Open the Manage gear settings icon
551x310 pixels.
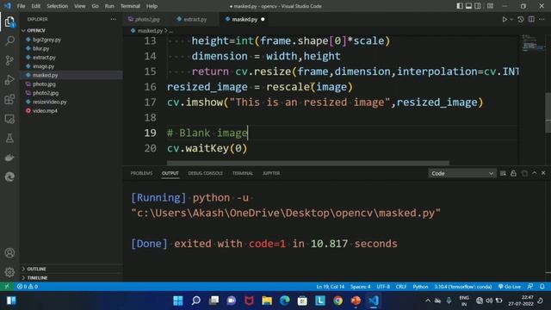coord(9,272)
